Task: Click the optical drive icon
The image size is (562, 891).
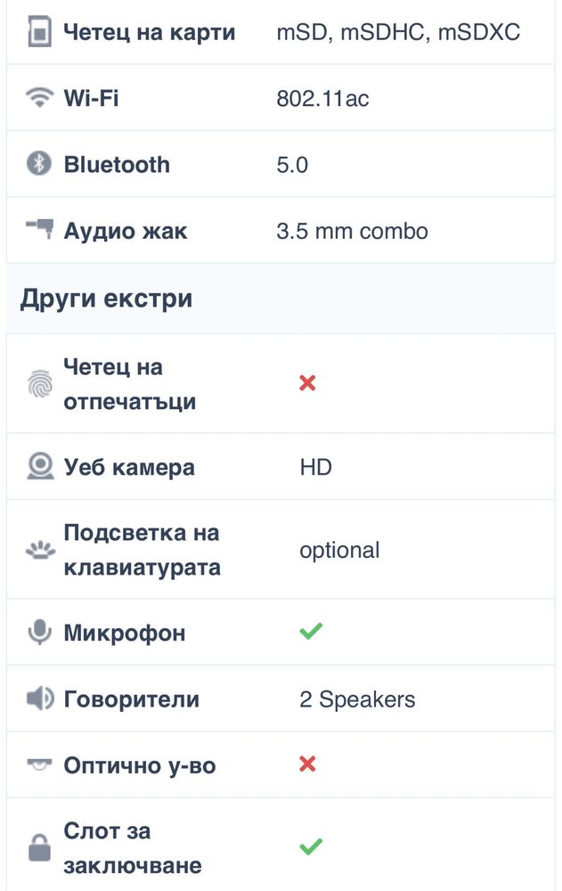Action: (x=39, y=764)
